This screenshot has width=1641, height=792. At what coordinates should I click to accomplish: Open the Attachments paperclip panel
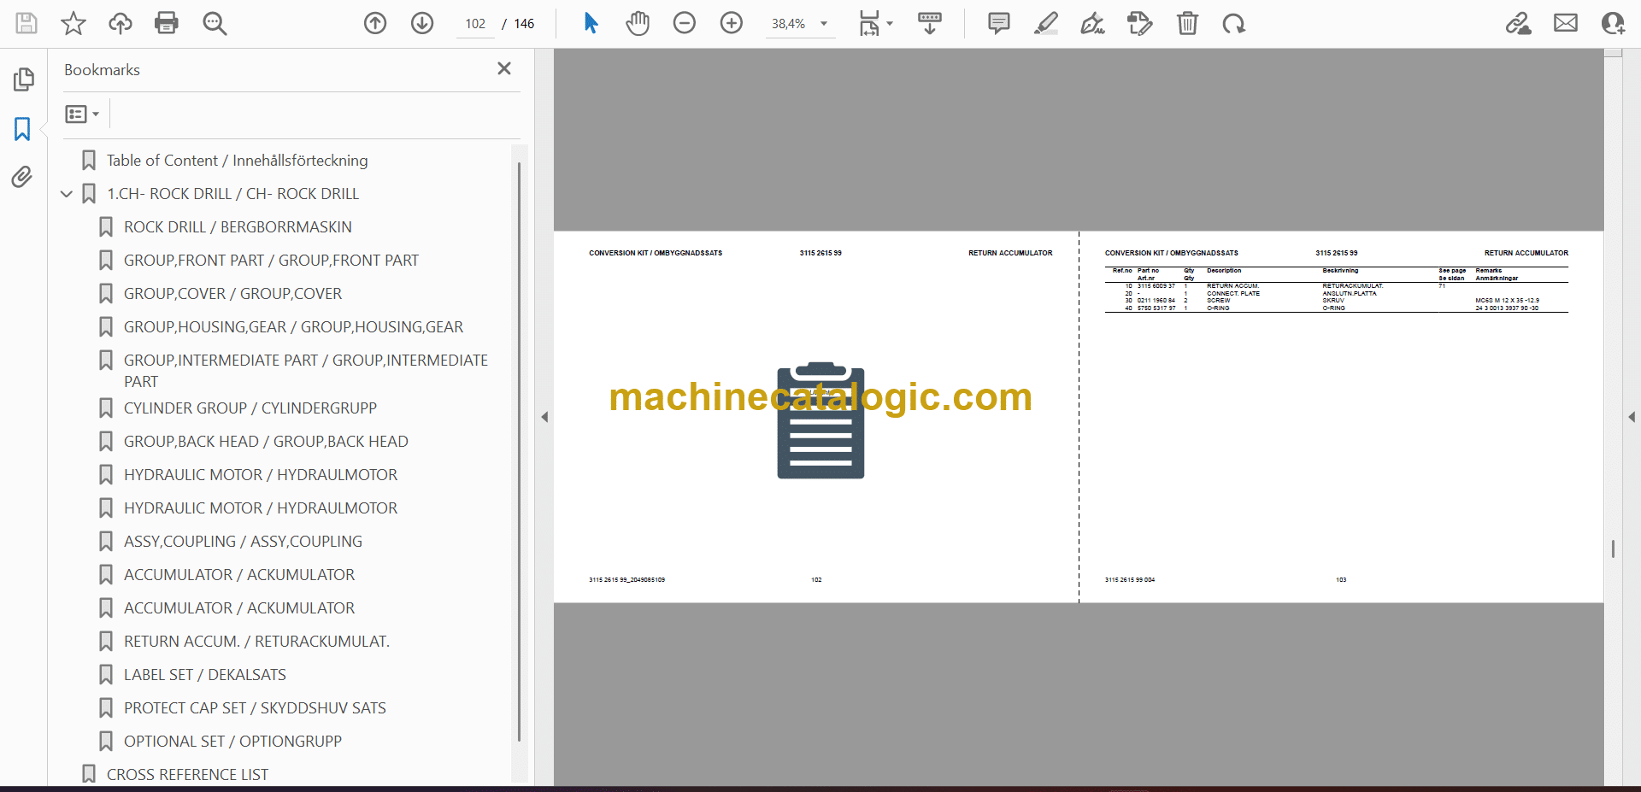pos(22,177)
